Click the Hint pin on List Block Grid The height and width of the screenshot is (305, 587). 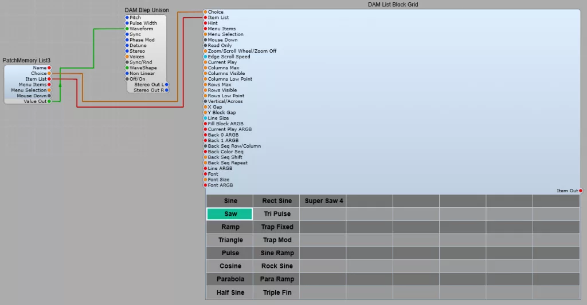205,23
